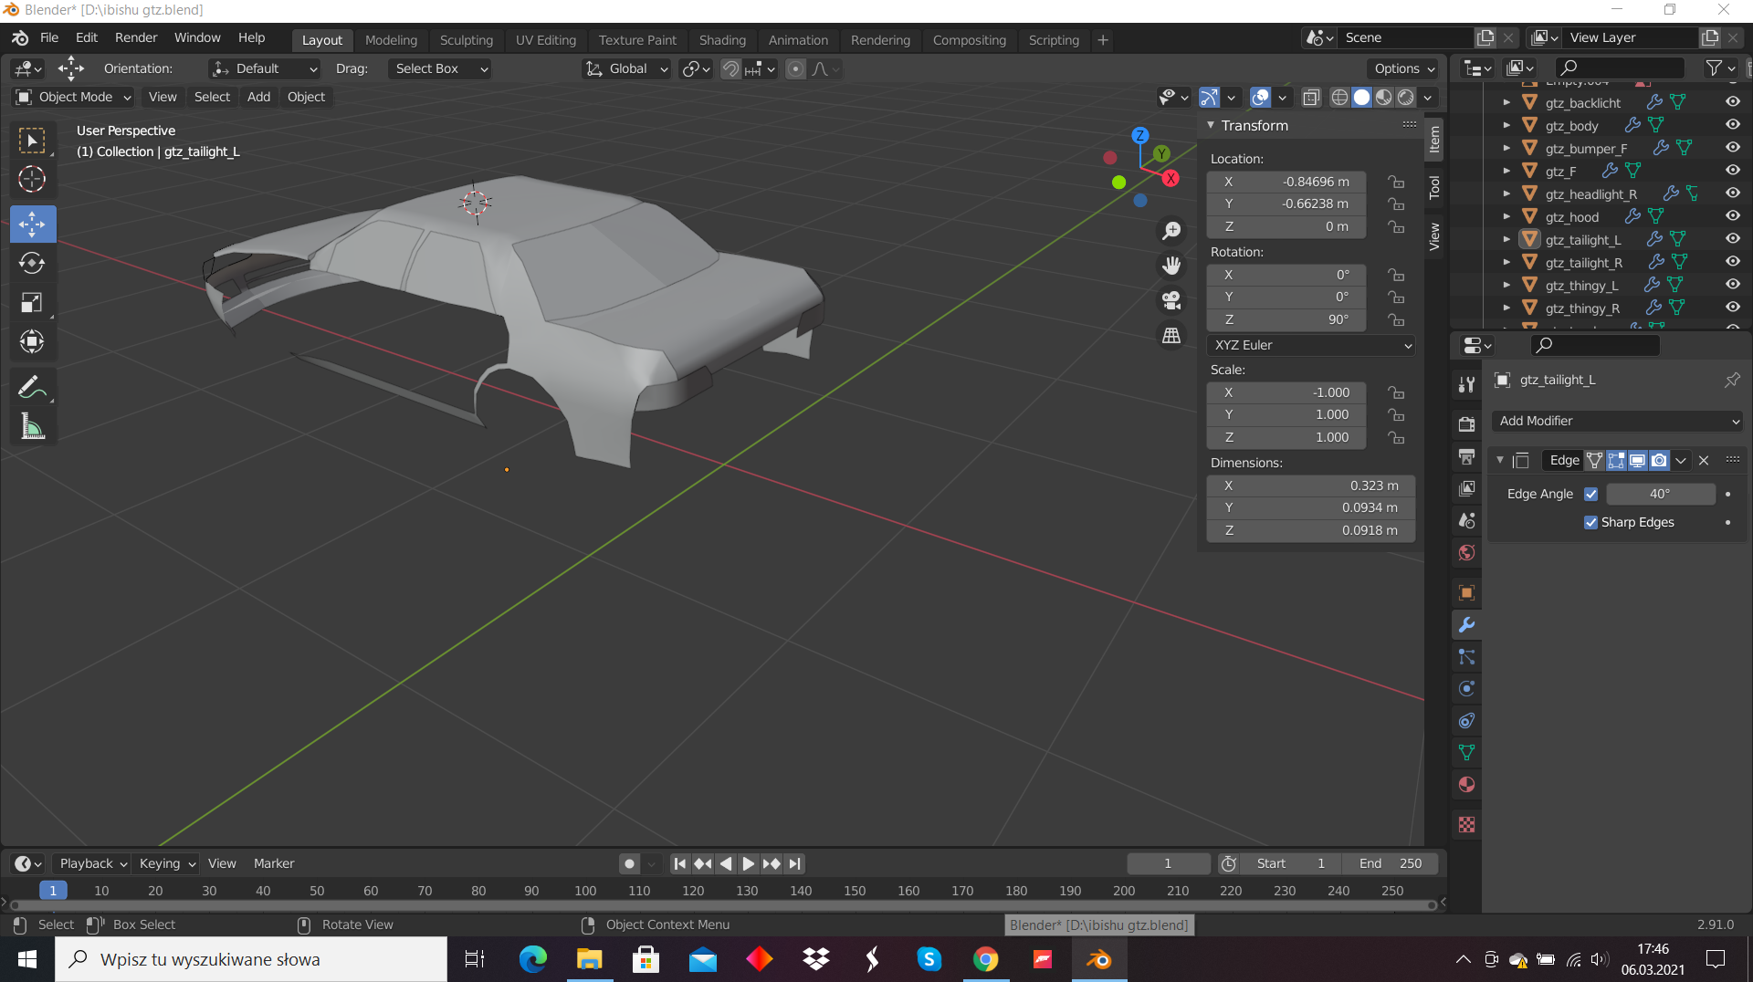Open the Material properties tab
This screenshot has height=982, width=1753.
point(1466,785)
